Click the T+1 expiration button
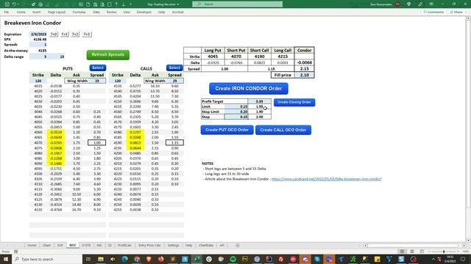Screen dimensions: 471x264 [x=65, y=34]
